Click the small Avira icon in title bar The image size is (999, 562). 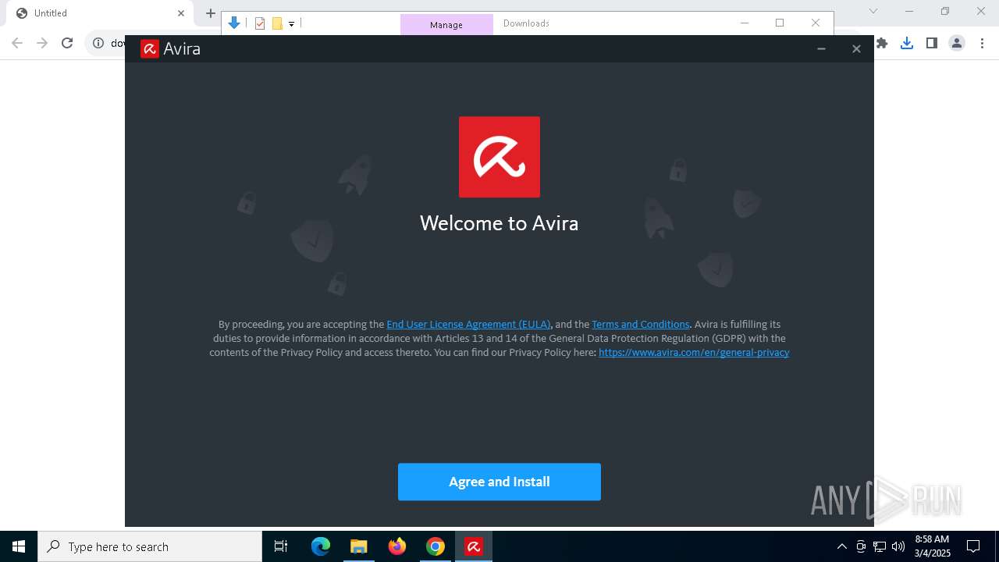pyautogui.click(x=149, y=48)
